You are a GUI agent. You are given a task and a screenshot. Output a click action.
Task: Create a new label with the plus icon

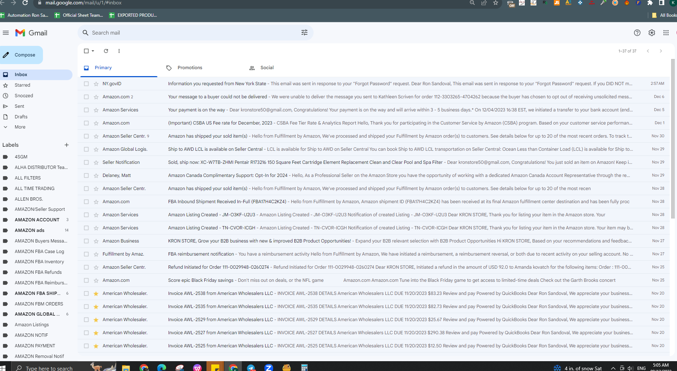point(67,145)
